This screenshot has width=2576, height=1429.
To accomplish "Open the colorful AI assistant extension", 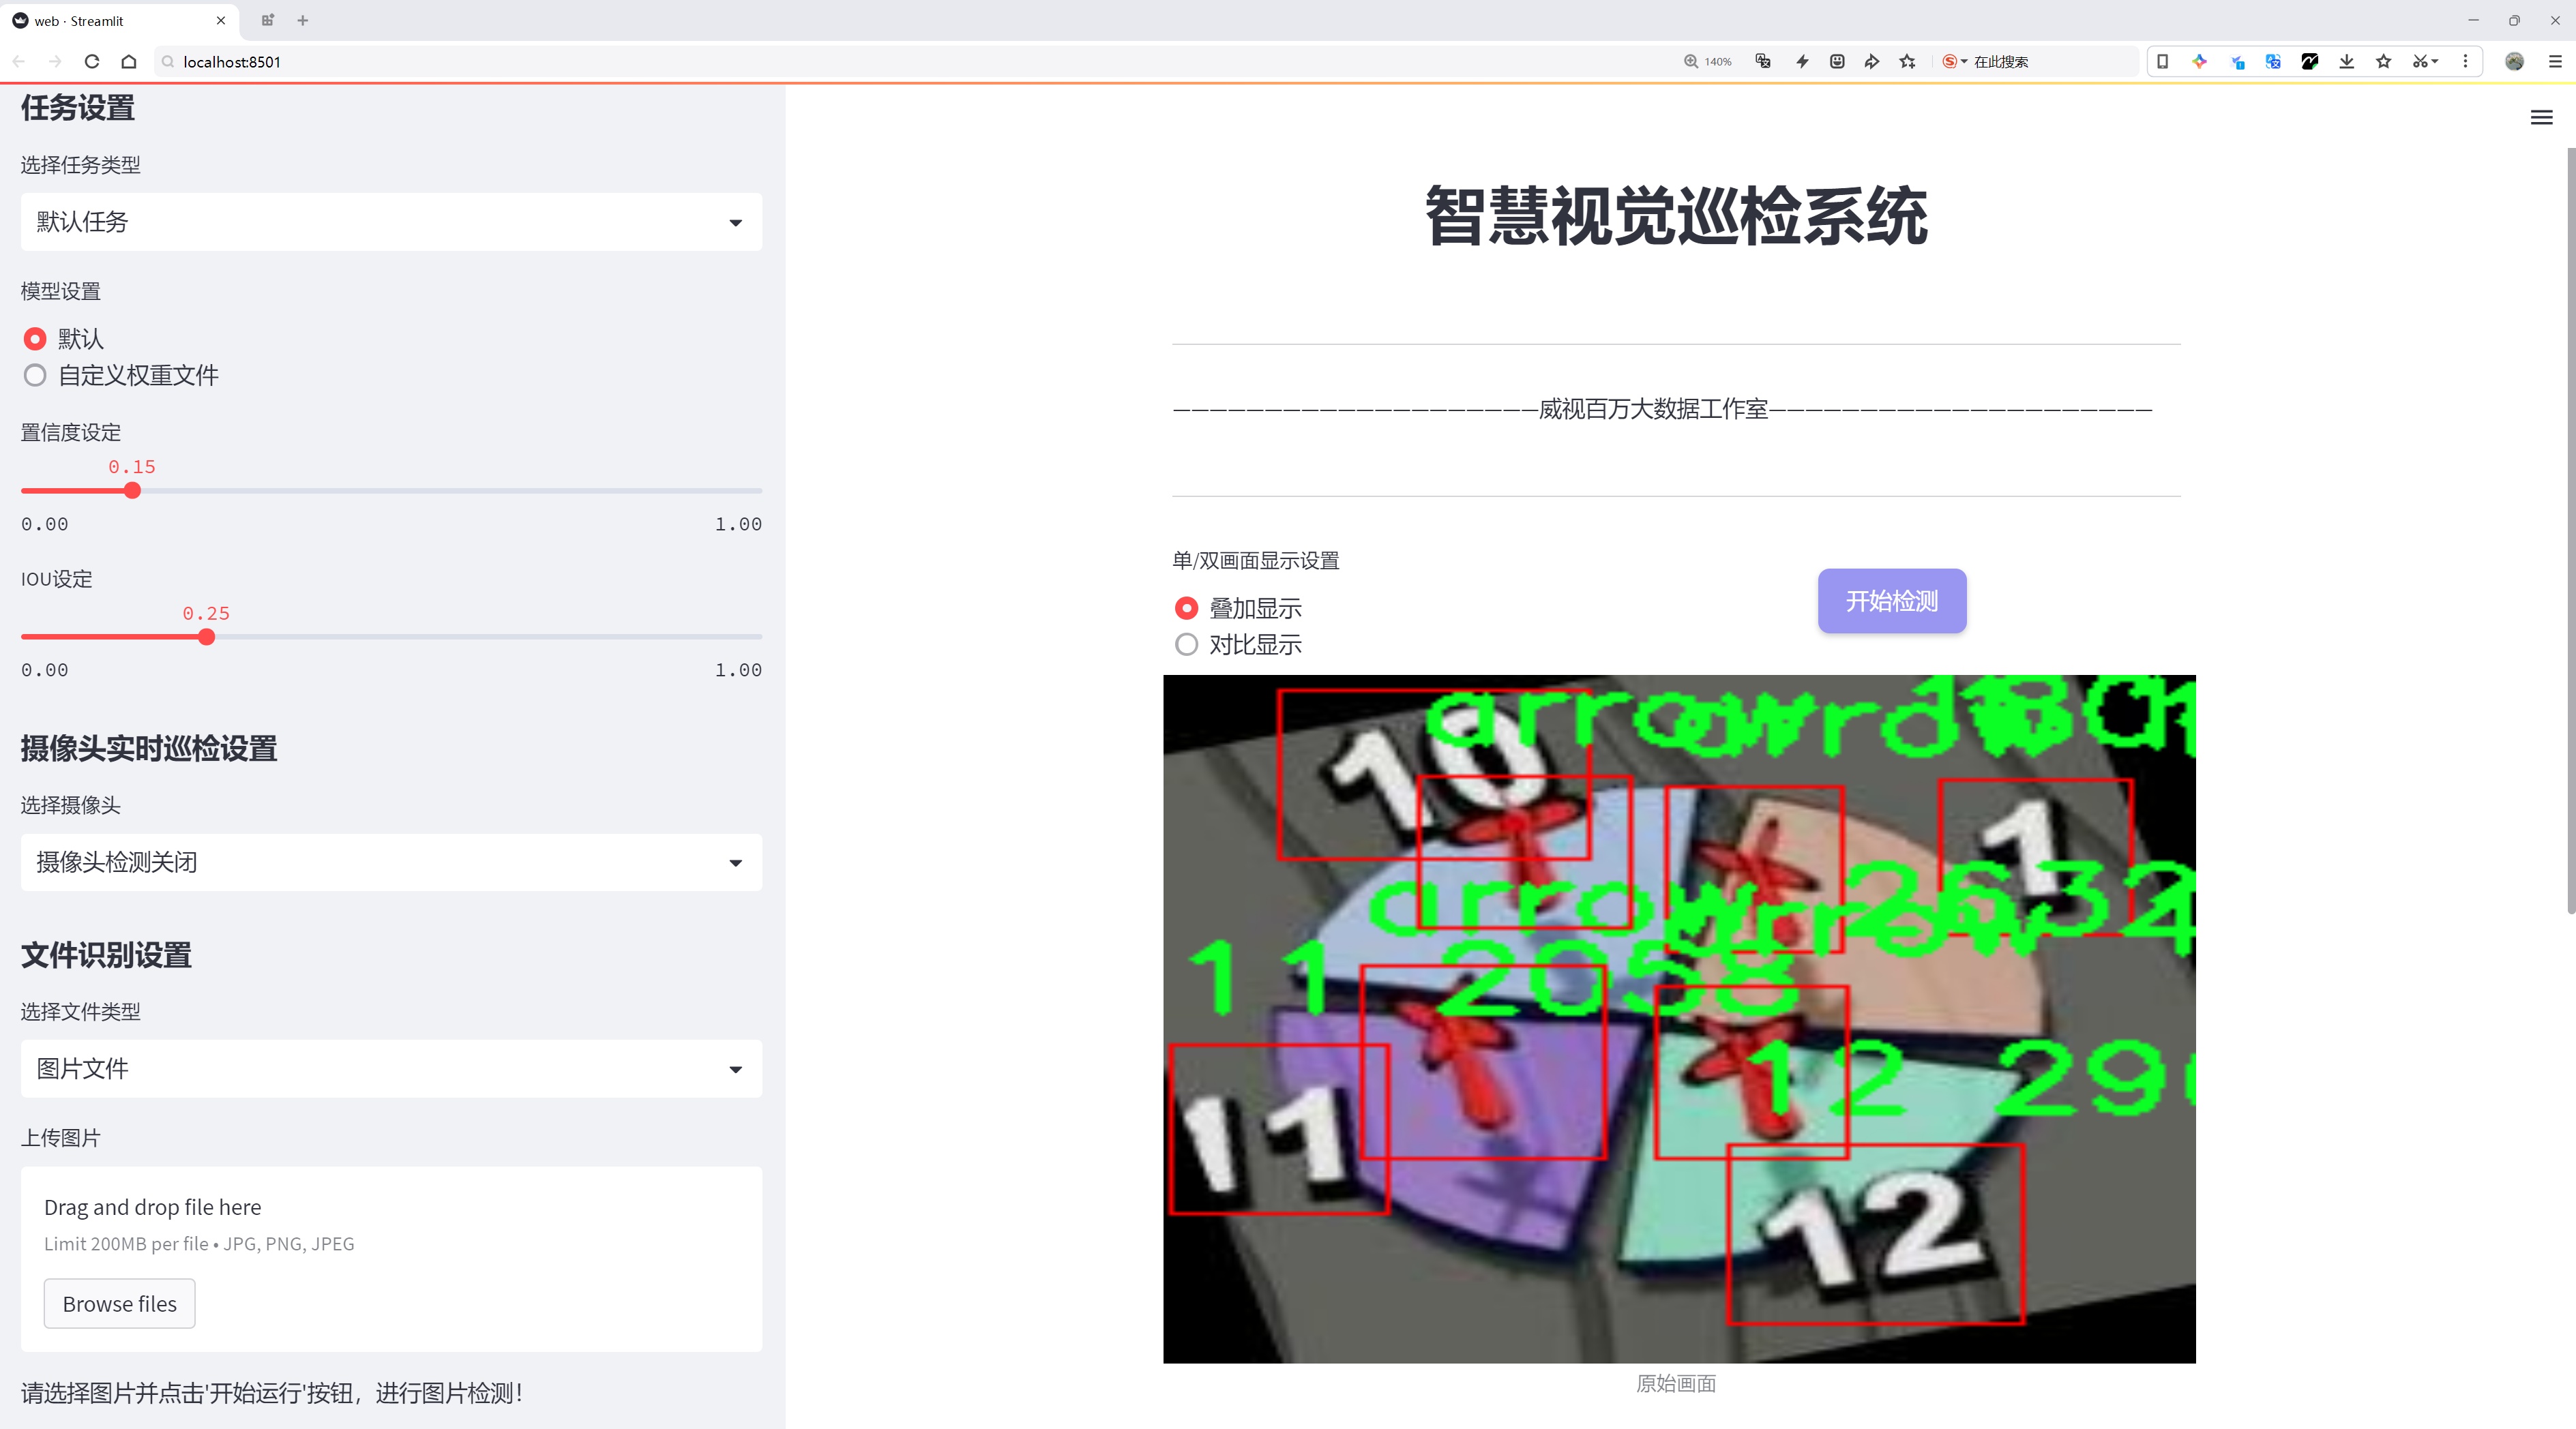I will click(x=2199, y=61).
